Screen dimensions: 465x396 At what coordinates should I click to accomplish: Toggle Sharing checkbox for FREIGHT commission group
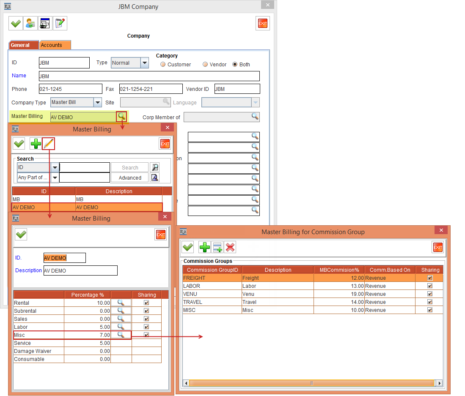[x=430, y=278]
